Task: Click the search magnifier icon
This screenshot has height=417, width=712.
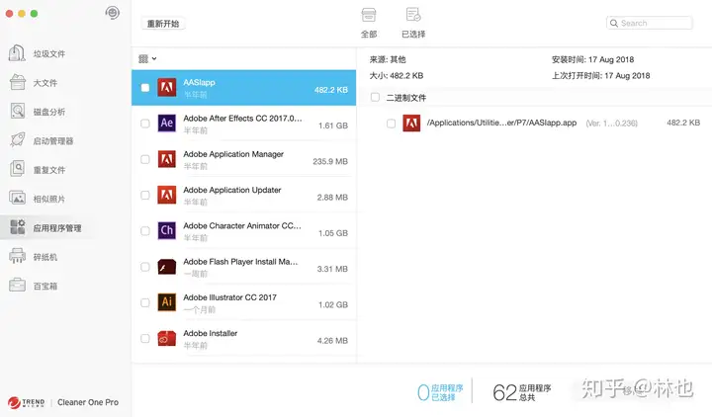Action: point(614,23)
